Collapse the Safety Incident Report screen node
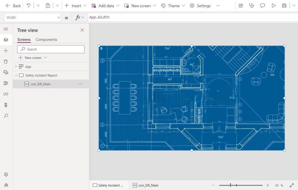Screen dimensions: 298x190 (16, 75)
